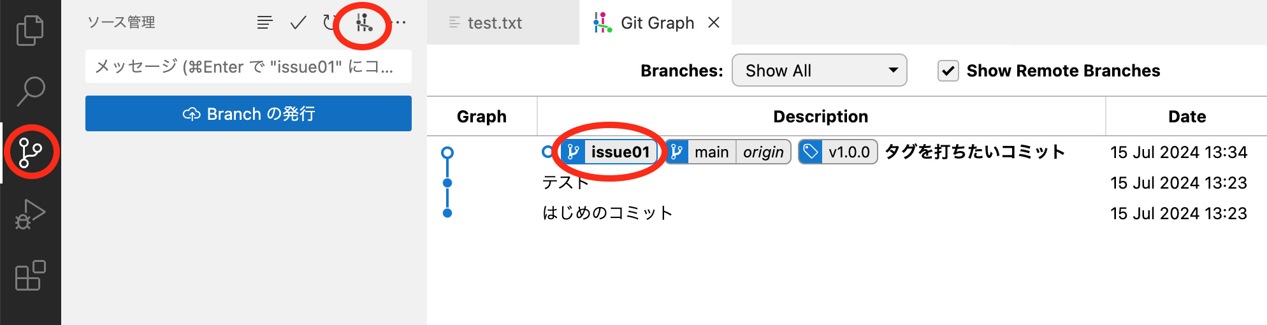Toggle Show Remote Branches checkbox
1267x325 pixels.
coord(948,71)
